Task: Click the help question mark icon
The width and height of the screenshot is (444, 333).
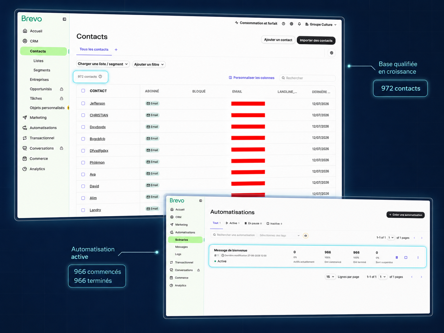Action: point(284,24)
